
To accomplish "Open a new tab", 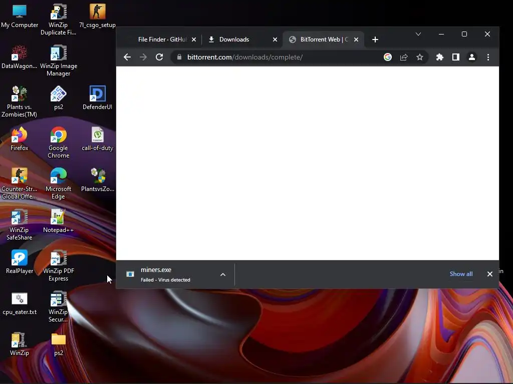I will (375, 39).
